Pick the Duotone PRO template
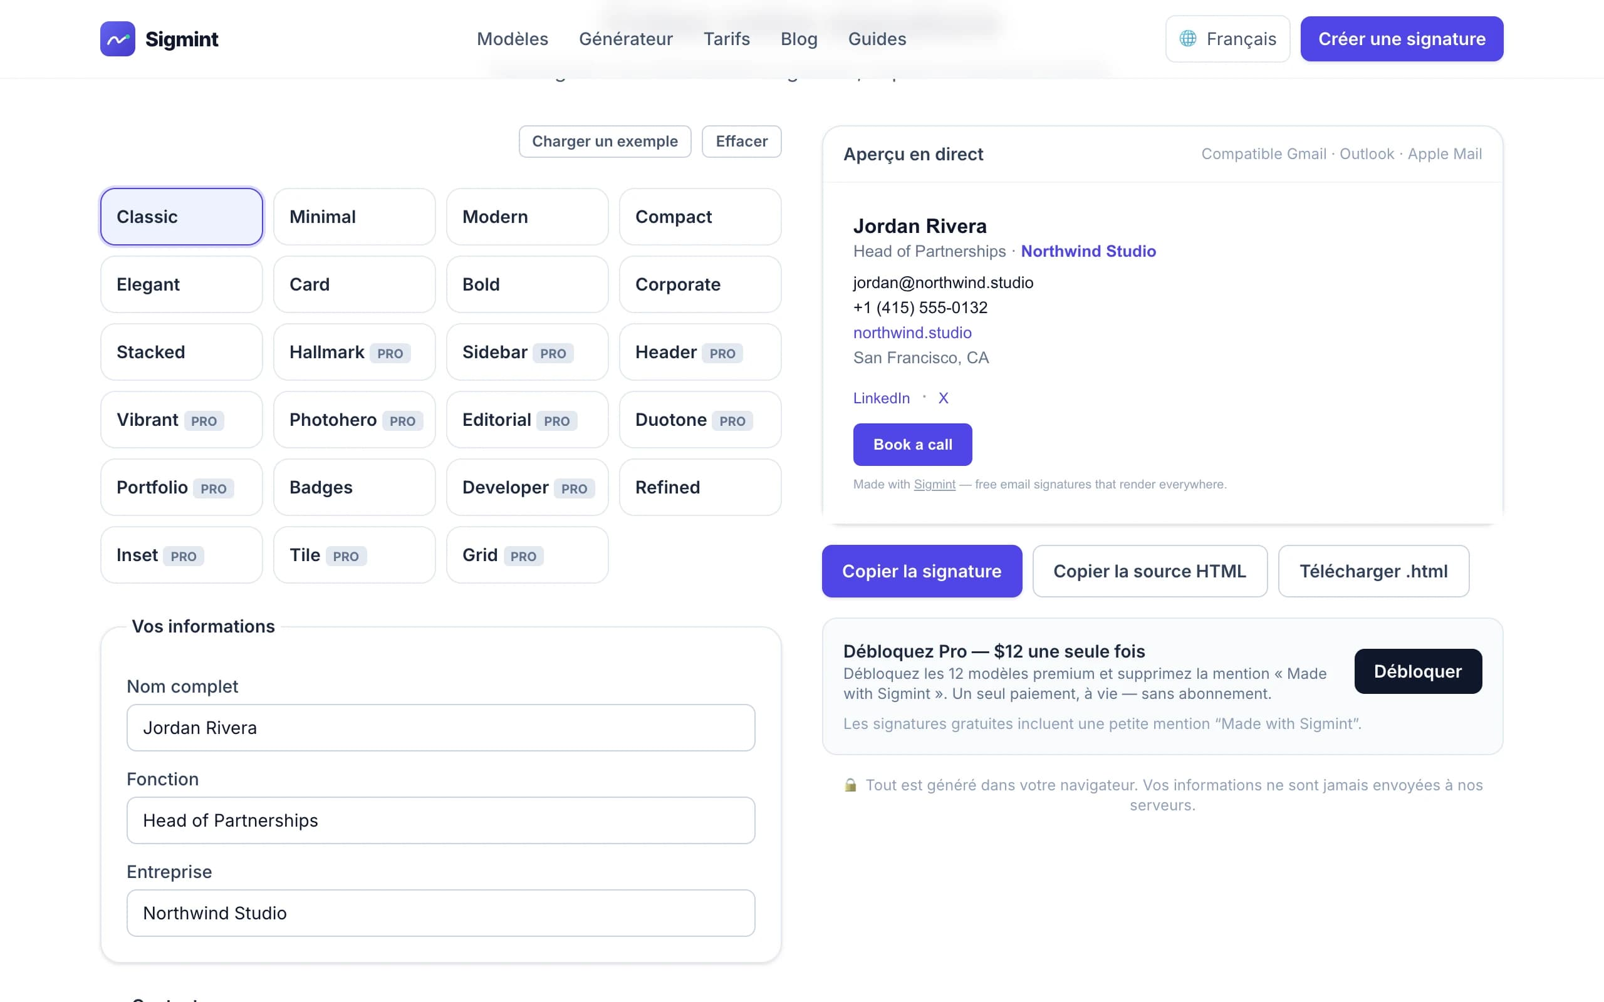Image resolution: width=1604 pixels, height=1002 pixels. 700,420
